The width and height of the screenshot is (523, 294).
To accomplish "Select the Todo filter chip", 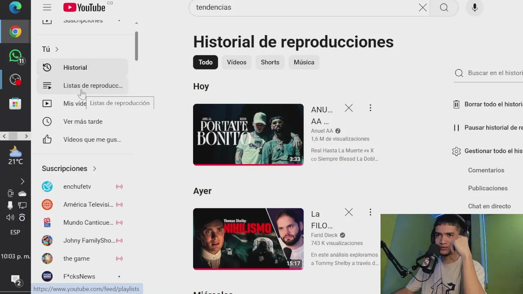I will pos(206,62).
